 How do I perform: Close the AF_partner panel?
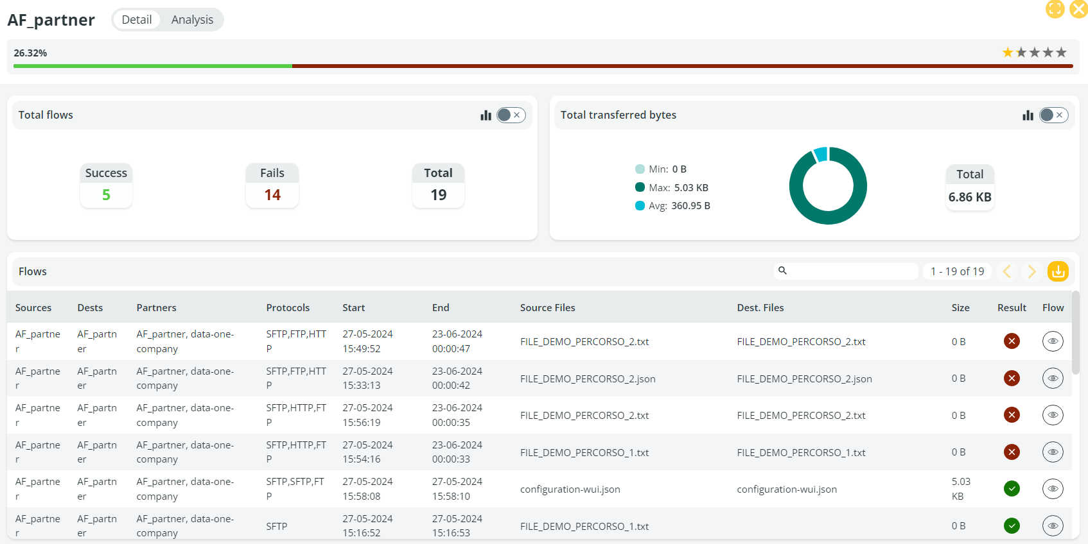click(x=1078, y=9)
